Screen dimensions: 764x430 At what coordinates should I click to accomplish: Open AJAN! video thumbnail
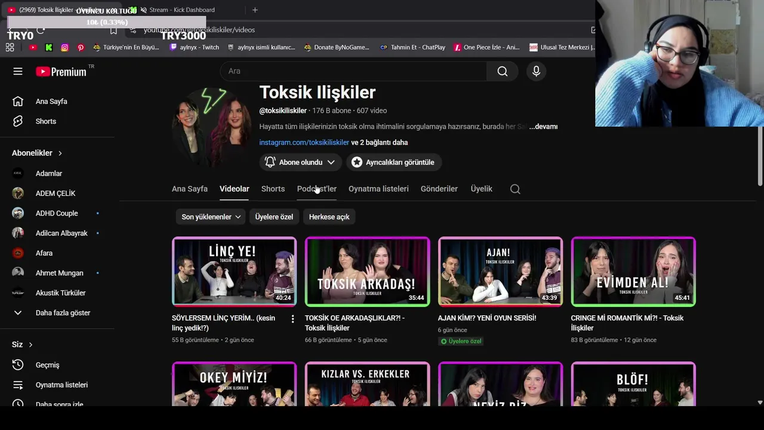coord(500,272)
